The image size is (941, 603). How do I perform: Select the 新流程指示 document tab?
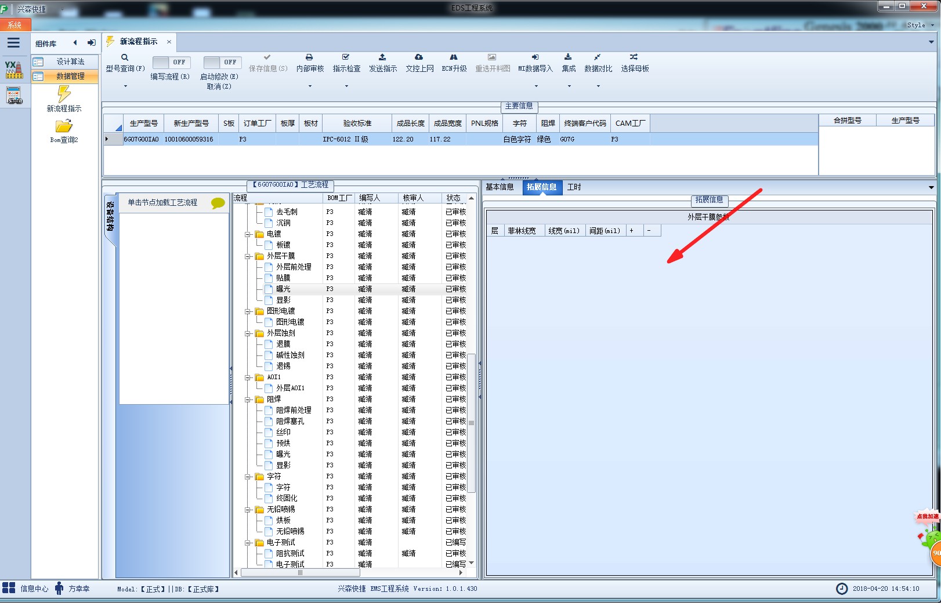coord(139,42)
